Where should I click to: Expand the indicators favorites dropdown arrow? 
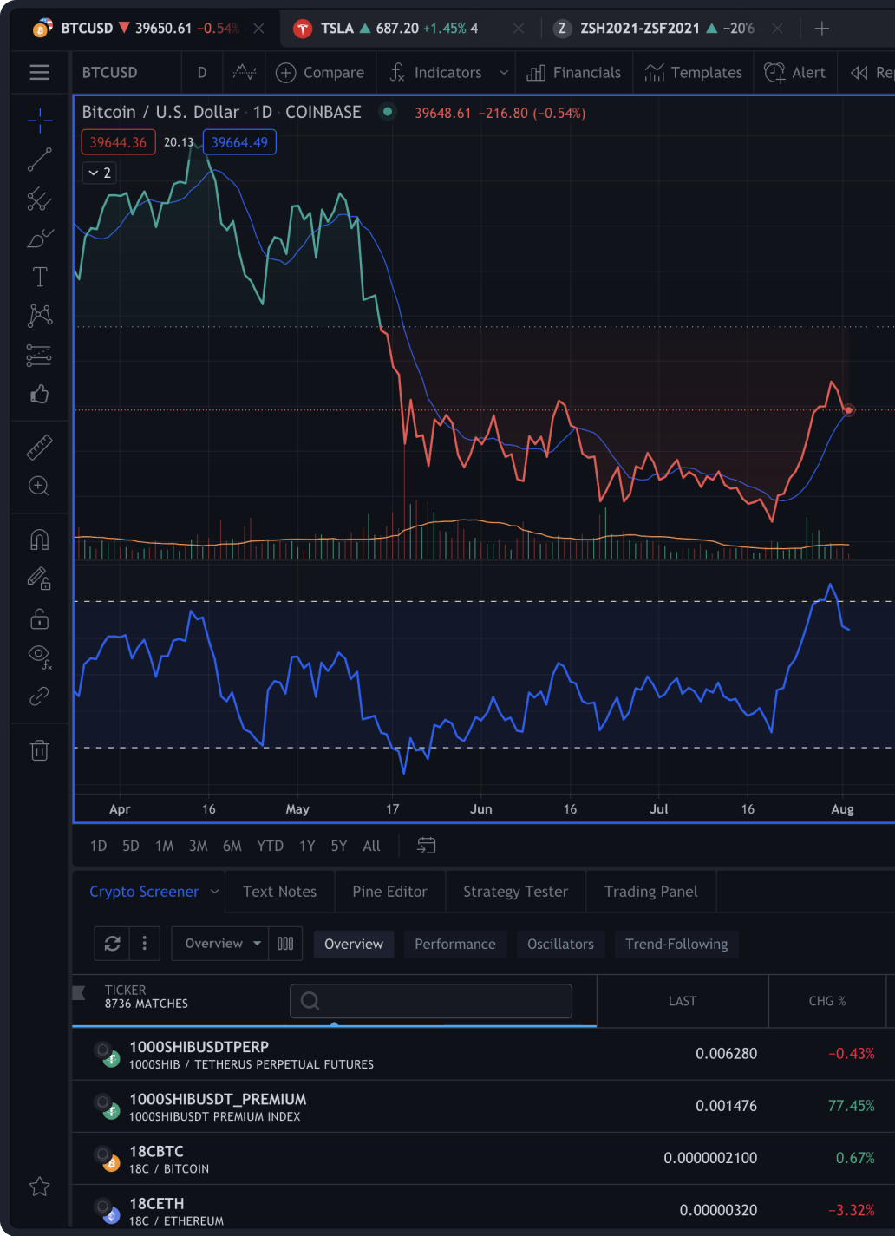click(x=504, y=73)
